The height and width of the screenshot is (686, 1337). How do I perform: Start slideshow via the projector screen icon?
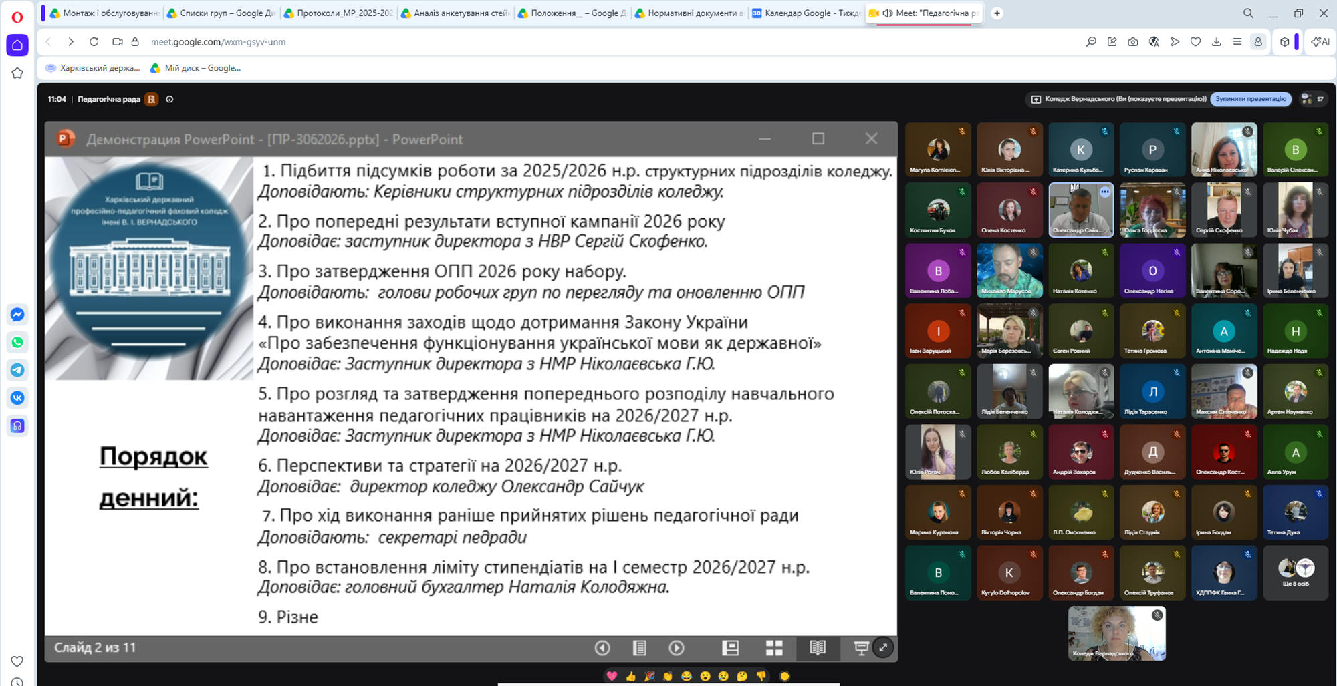861,647
